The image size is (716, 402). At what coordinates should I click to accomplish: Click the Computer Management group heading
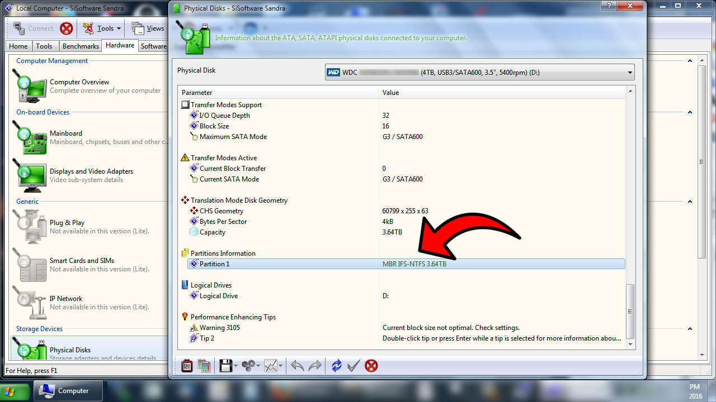(52, 61)
